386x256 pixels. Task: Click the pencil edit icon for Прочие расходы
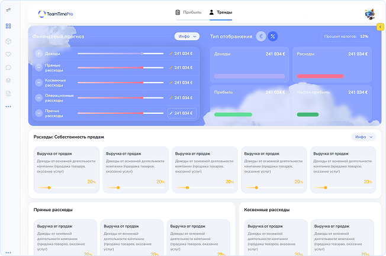click(x=171, y=112)
